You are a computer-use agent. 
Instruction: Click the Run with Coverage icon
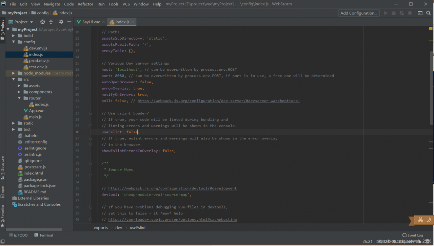tap(402, 13)
